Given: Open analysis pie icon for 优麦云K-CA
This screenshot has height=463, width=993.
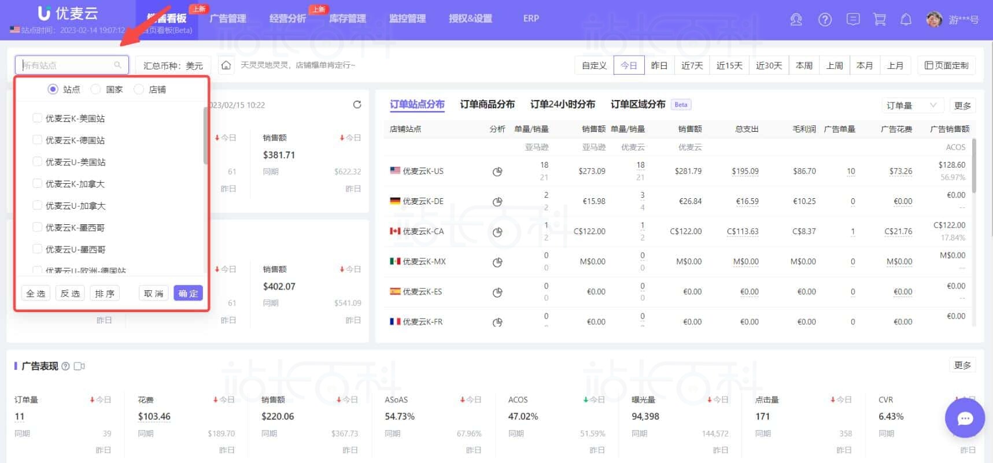Looking at the screenshot, I should 497,232.
